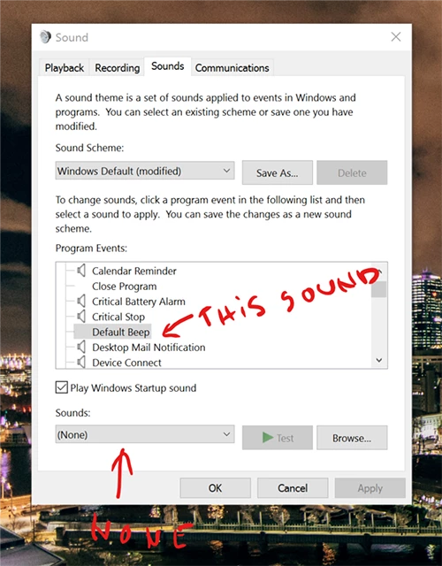This screenshot has width=442, height=566.
Task: Switch to the Recording tab
Action: 117,67
